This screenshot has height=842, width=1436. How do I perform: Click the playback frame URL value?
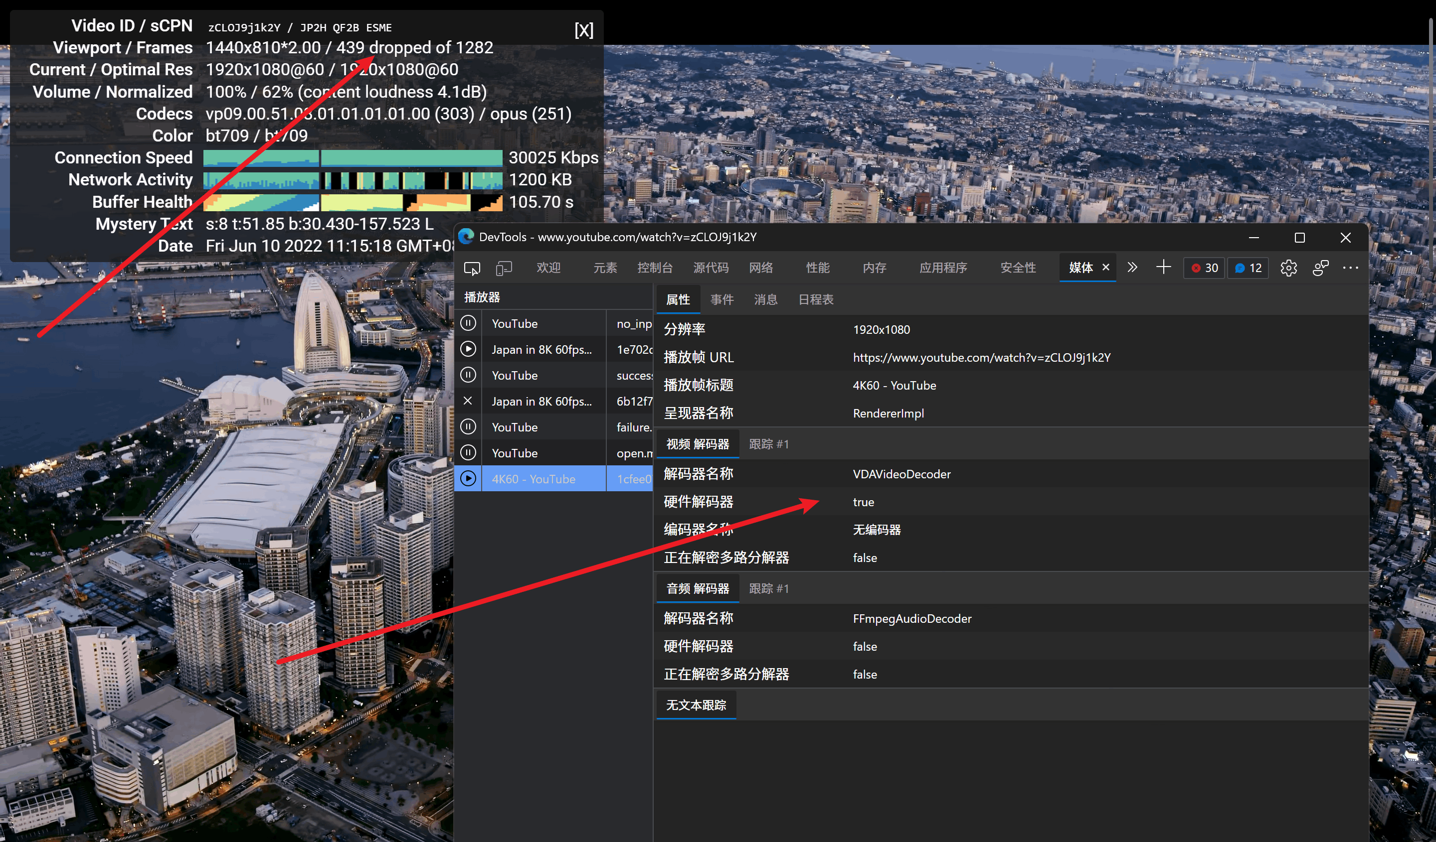[x=981, y=358]
